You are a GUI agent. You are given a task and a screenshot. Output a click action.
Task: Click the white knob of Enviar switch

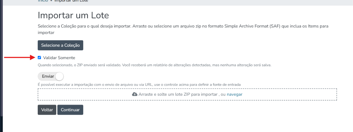click(x=59, y=76)
